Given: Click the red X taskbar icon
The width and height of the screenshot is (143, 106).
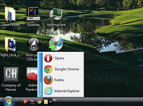Looking at the screenshot, I should click(x=26, y=102).
